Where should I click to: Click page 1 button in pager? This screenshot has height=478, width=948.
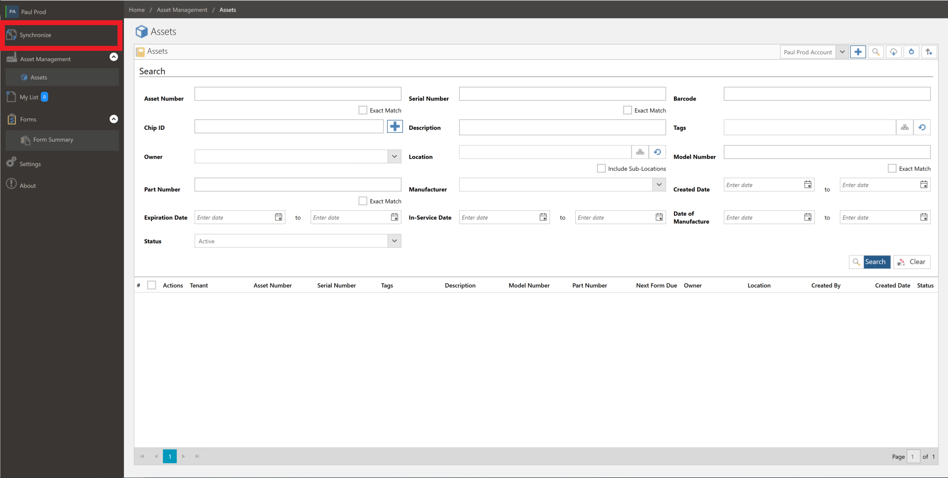pos(170,456)
